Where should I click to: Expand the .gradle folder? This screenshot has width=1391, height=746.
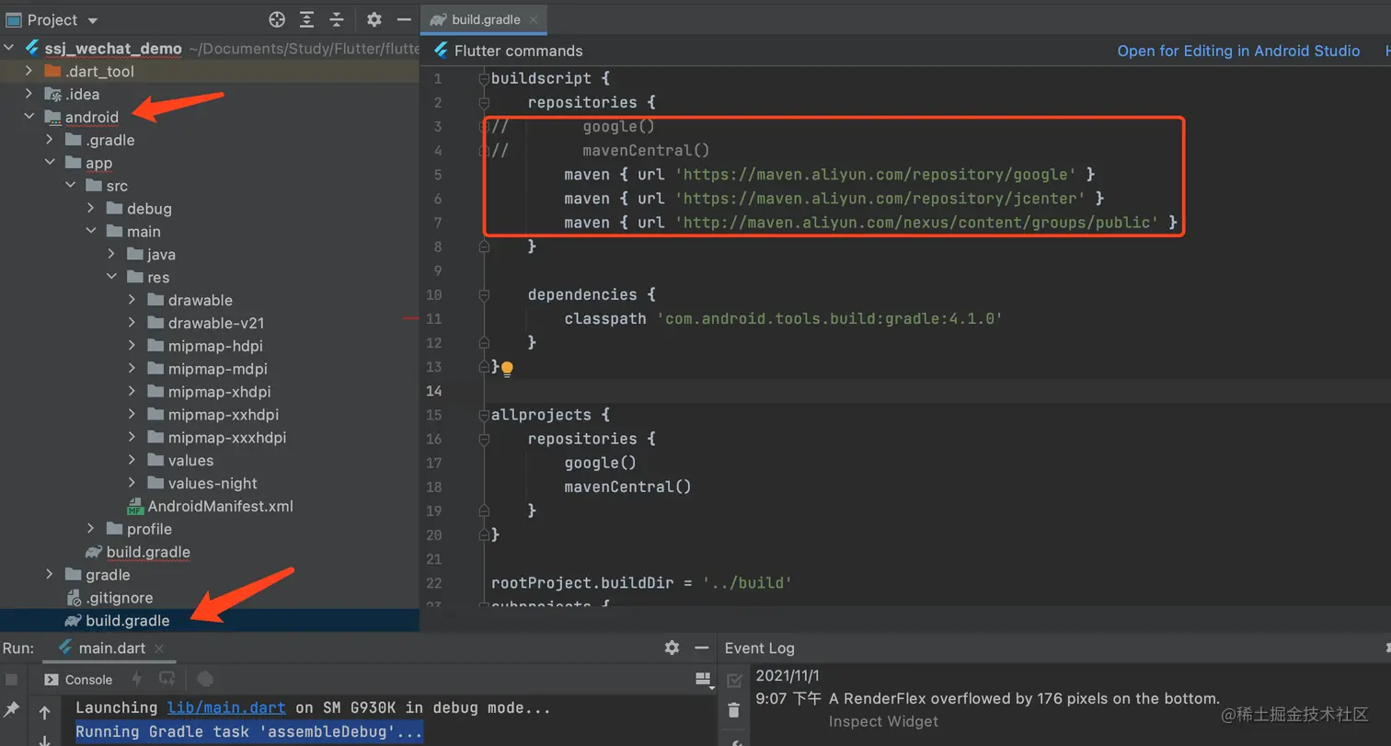pyautogui.click(x=50, y=140)
